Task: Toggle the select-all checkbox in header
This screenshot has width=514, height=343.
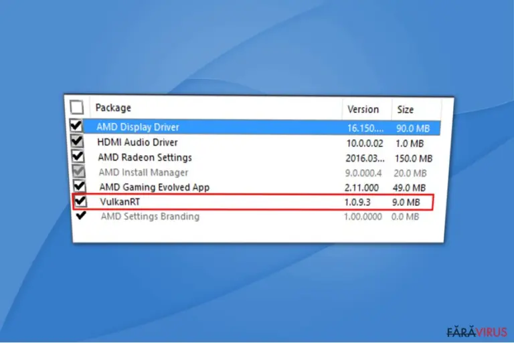Action: (x=77, y=107)
